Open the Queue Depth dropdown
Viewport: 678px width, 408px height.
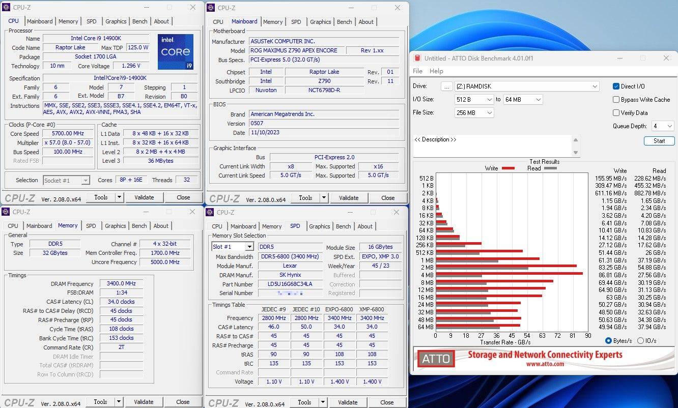[x=663, y=126]
